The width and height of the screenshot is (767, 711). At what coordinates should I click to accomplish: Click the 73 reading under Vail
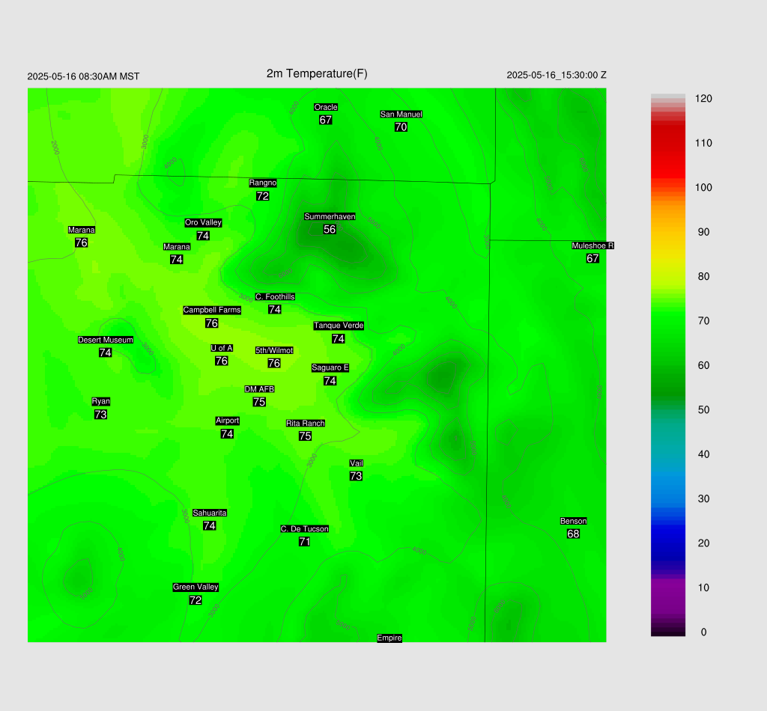coord(356,477)
